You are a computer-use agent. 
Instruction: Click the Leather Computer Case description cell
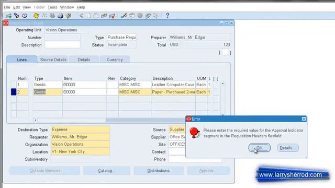[173, 85]
